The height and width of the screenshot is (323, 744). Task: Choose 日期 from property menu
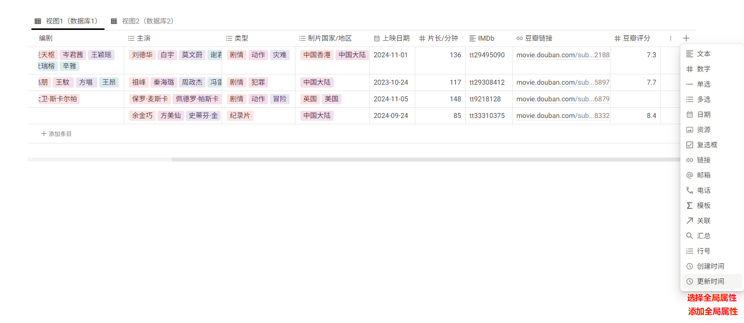[712, 115]
